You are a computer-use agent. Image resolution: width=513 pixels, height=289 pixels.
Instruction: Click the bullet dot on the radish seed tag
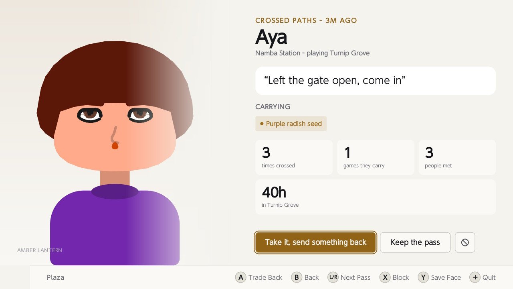tap(262, 124)
